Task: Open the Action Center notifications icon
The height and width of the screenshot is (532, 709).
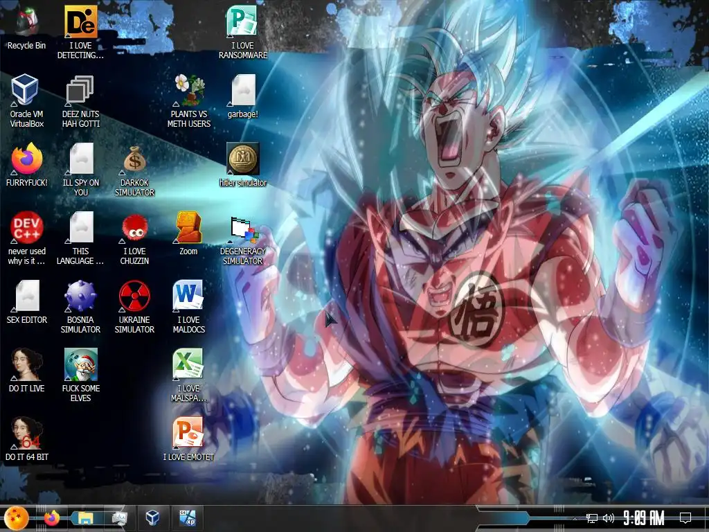Action: 685,518
